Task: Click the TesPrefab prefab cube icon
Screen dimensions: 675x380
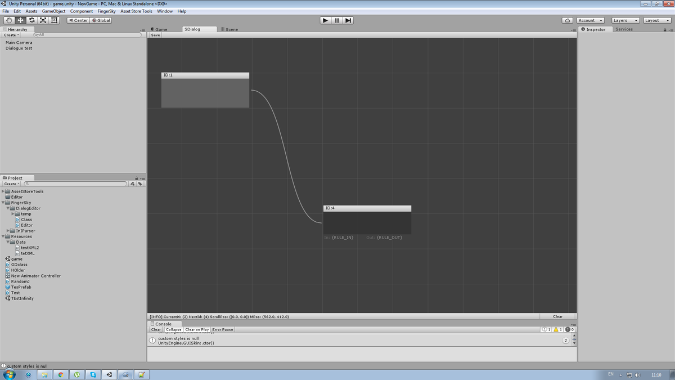Action: pos(7,287)
